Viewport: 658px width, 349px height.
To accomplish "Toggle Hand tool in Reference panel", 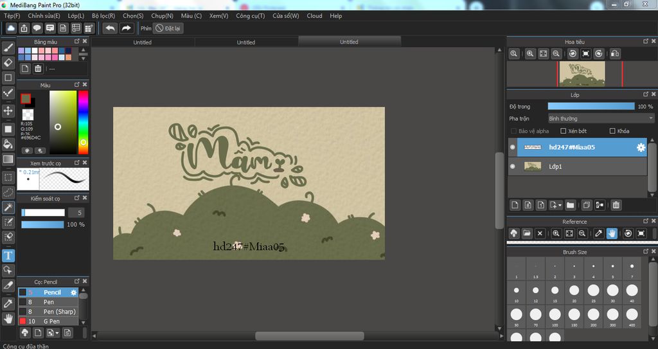I will [x=612, y=233].
